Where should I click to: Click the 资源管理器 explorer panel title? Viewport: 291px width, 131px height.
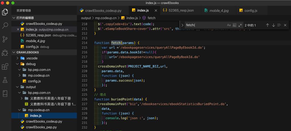click(24, 11)
